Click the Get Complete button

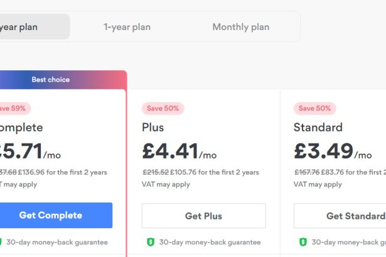[51, 216]
